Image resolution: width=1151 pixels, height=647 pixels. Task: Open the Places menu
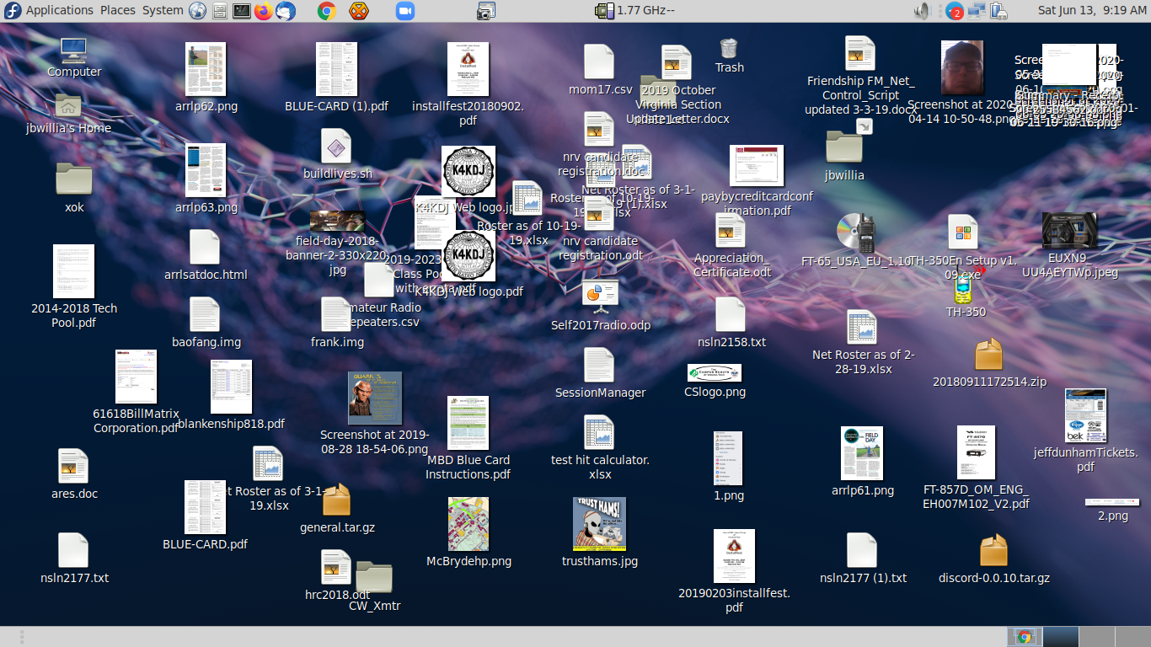point(118,10)
